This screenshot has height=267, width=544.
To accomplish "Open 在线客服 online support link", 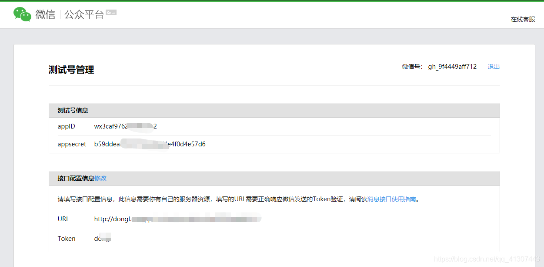I will coord(523,19).
